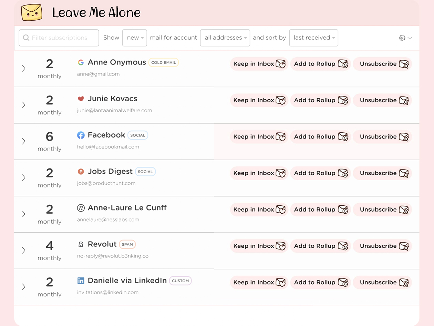The width and height of the screenshot is (434, 326).
Task: Open the settings gear in the top right
Action: click(x=402, y=38)
